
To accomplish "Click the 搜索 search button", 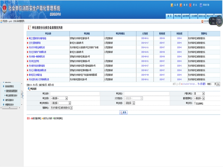I will coord(123,112).
